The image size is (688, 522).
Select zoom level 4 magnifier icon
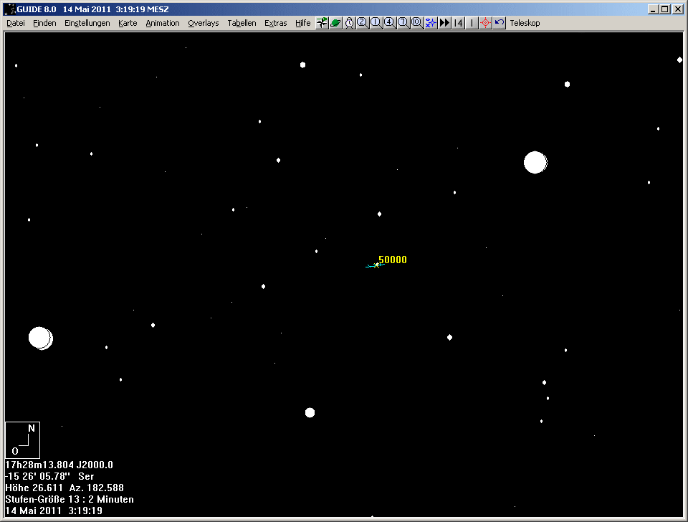pos(389,23)
